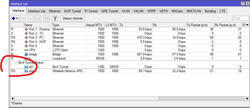Open the GRE Tunnel tab
The image size is (250, 108).
click(110, 11)
